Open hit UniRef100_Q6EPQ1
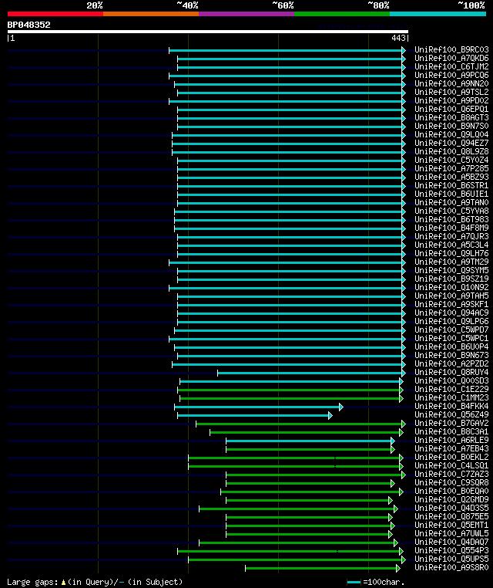 point(451,109)
